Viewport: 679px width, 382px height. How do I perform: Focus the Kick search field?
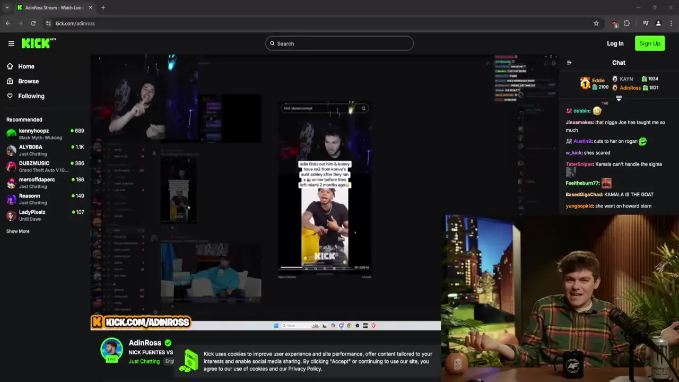click(x=339, y=44)
